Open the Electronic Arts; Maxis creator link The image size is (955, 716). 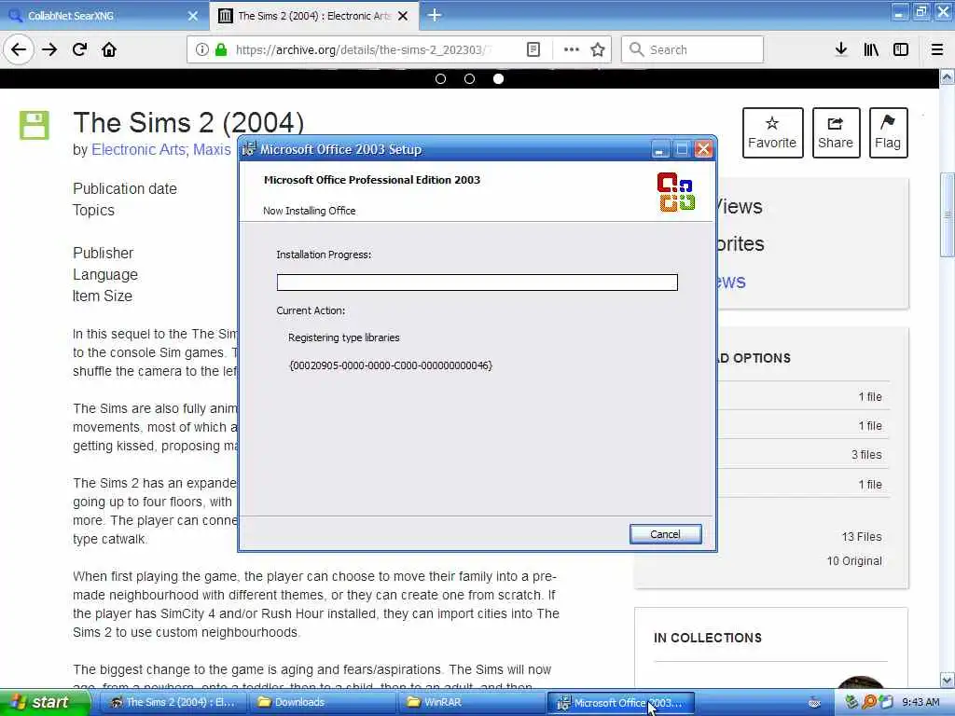click(x=160, y=150)
